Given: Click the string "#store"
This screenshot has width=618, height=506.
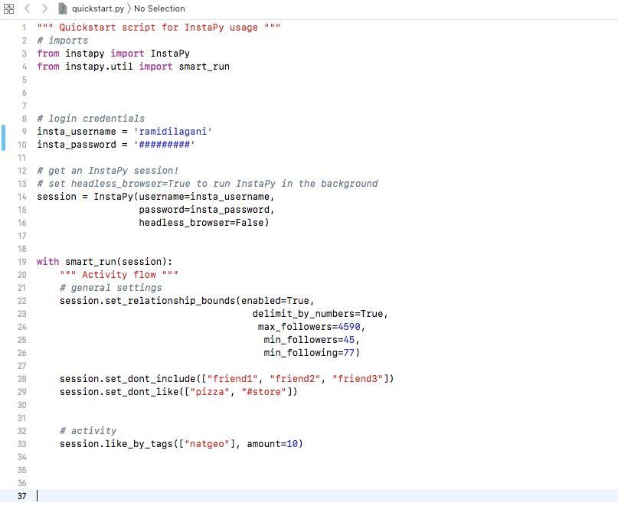Looking at the screenshot, I should [x=264, y=392].
